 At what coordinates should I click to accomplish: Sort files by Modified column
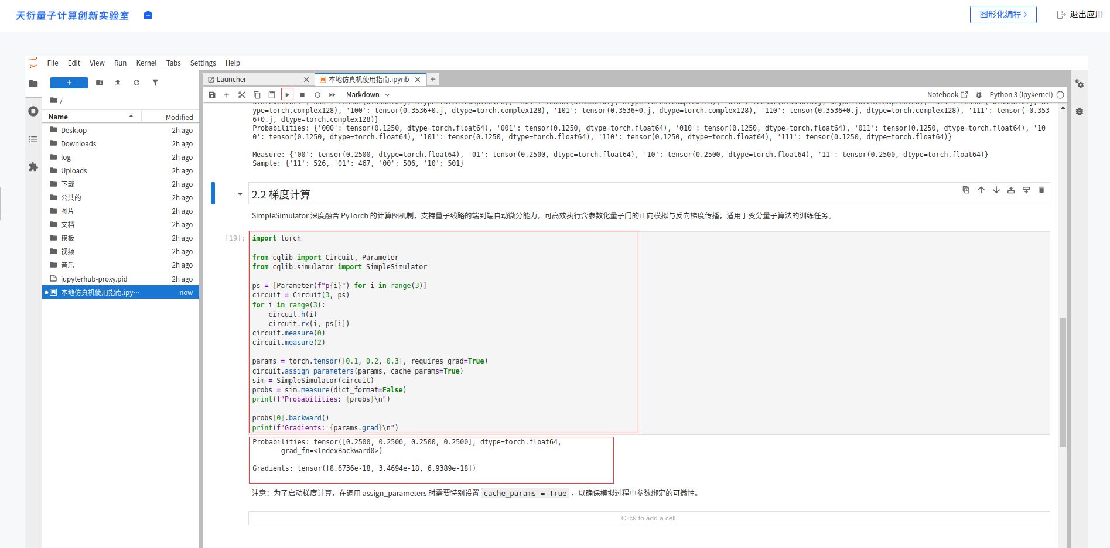[170, 117]
